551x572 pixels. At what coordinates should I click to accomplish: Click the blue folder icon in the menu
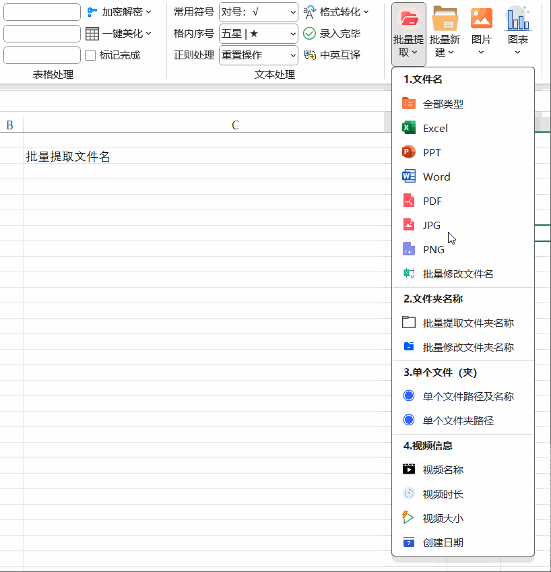[408, 346]
